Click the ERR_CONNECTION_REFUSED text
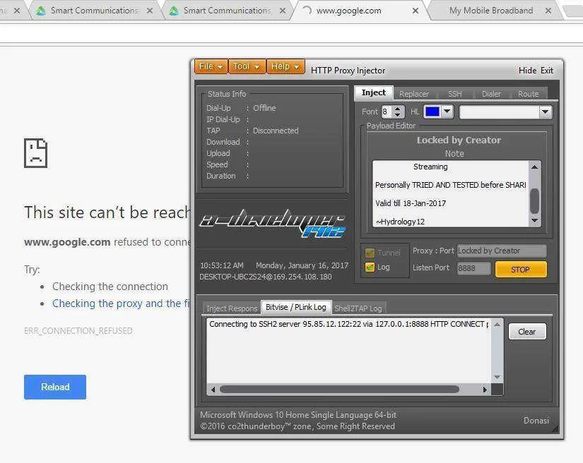The height and width of the screenshot is (463, 583). 78,330
